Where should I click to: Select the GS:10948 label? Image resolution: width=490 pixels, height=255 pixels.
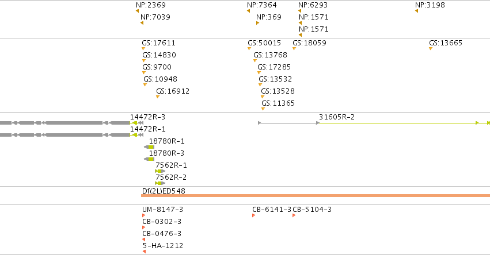(160, 79)
